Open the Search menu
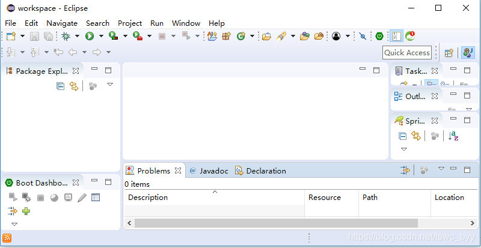Image resolution: width=481 pixels, height=248 pixels. click(x=97, y=23)
